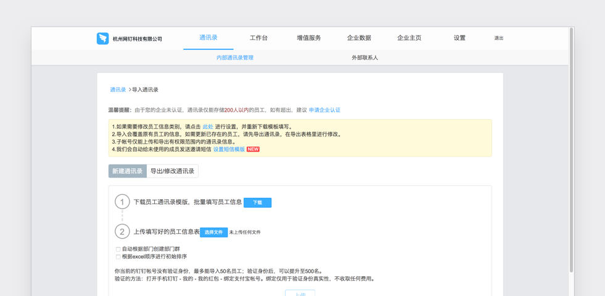Click the 选择文件 button
605x296 pixels.
coord(214,232)
